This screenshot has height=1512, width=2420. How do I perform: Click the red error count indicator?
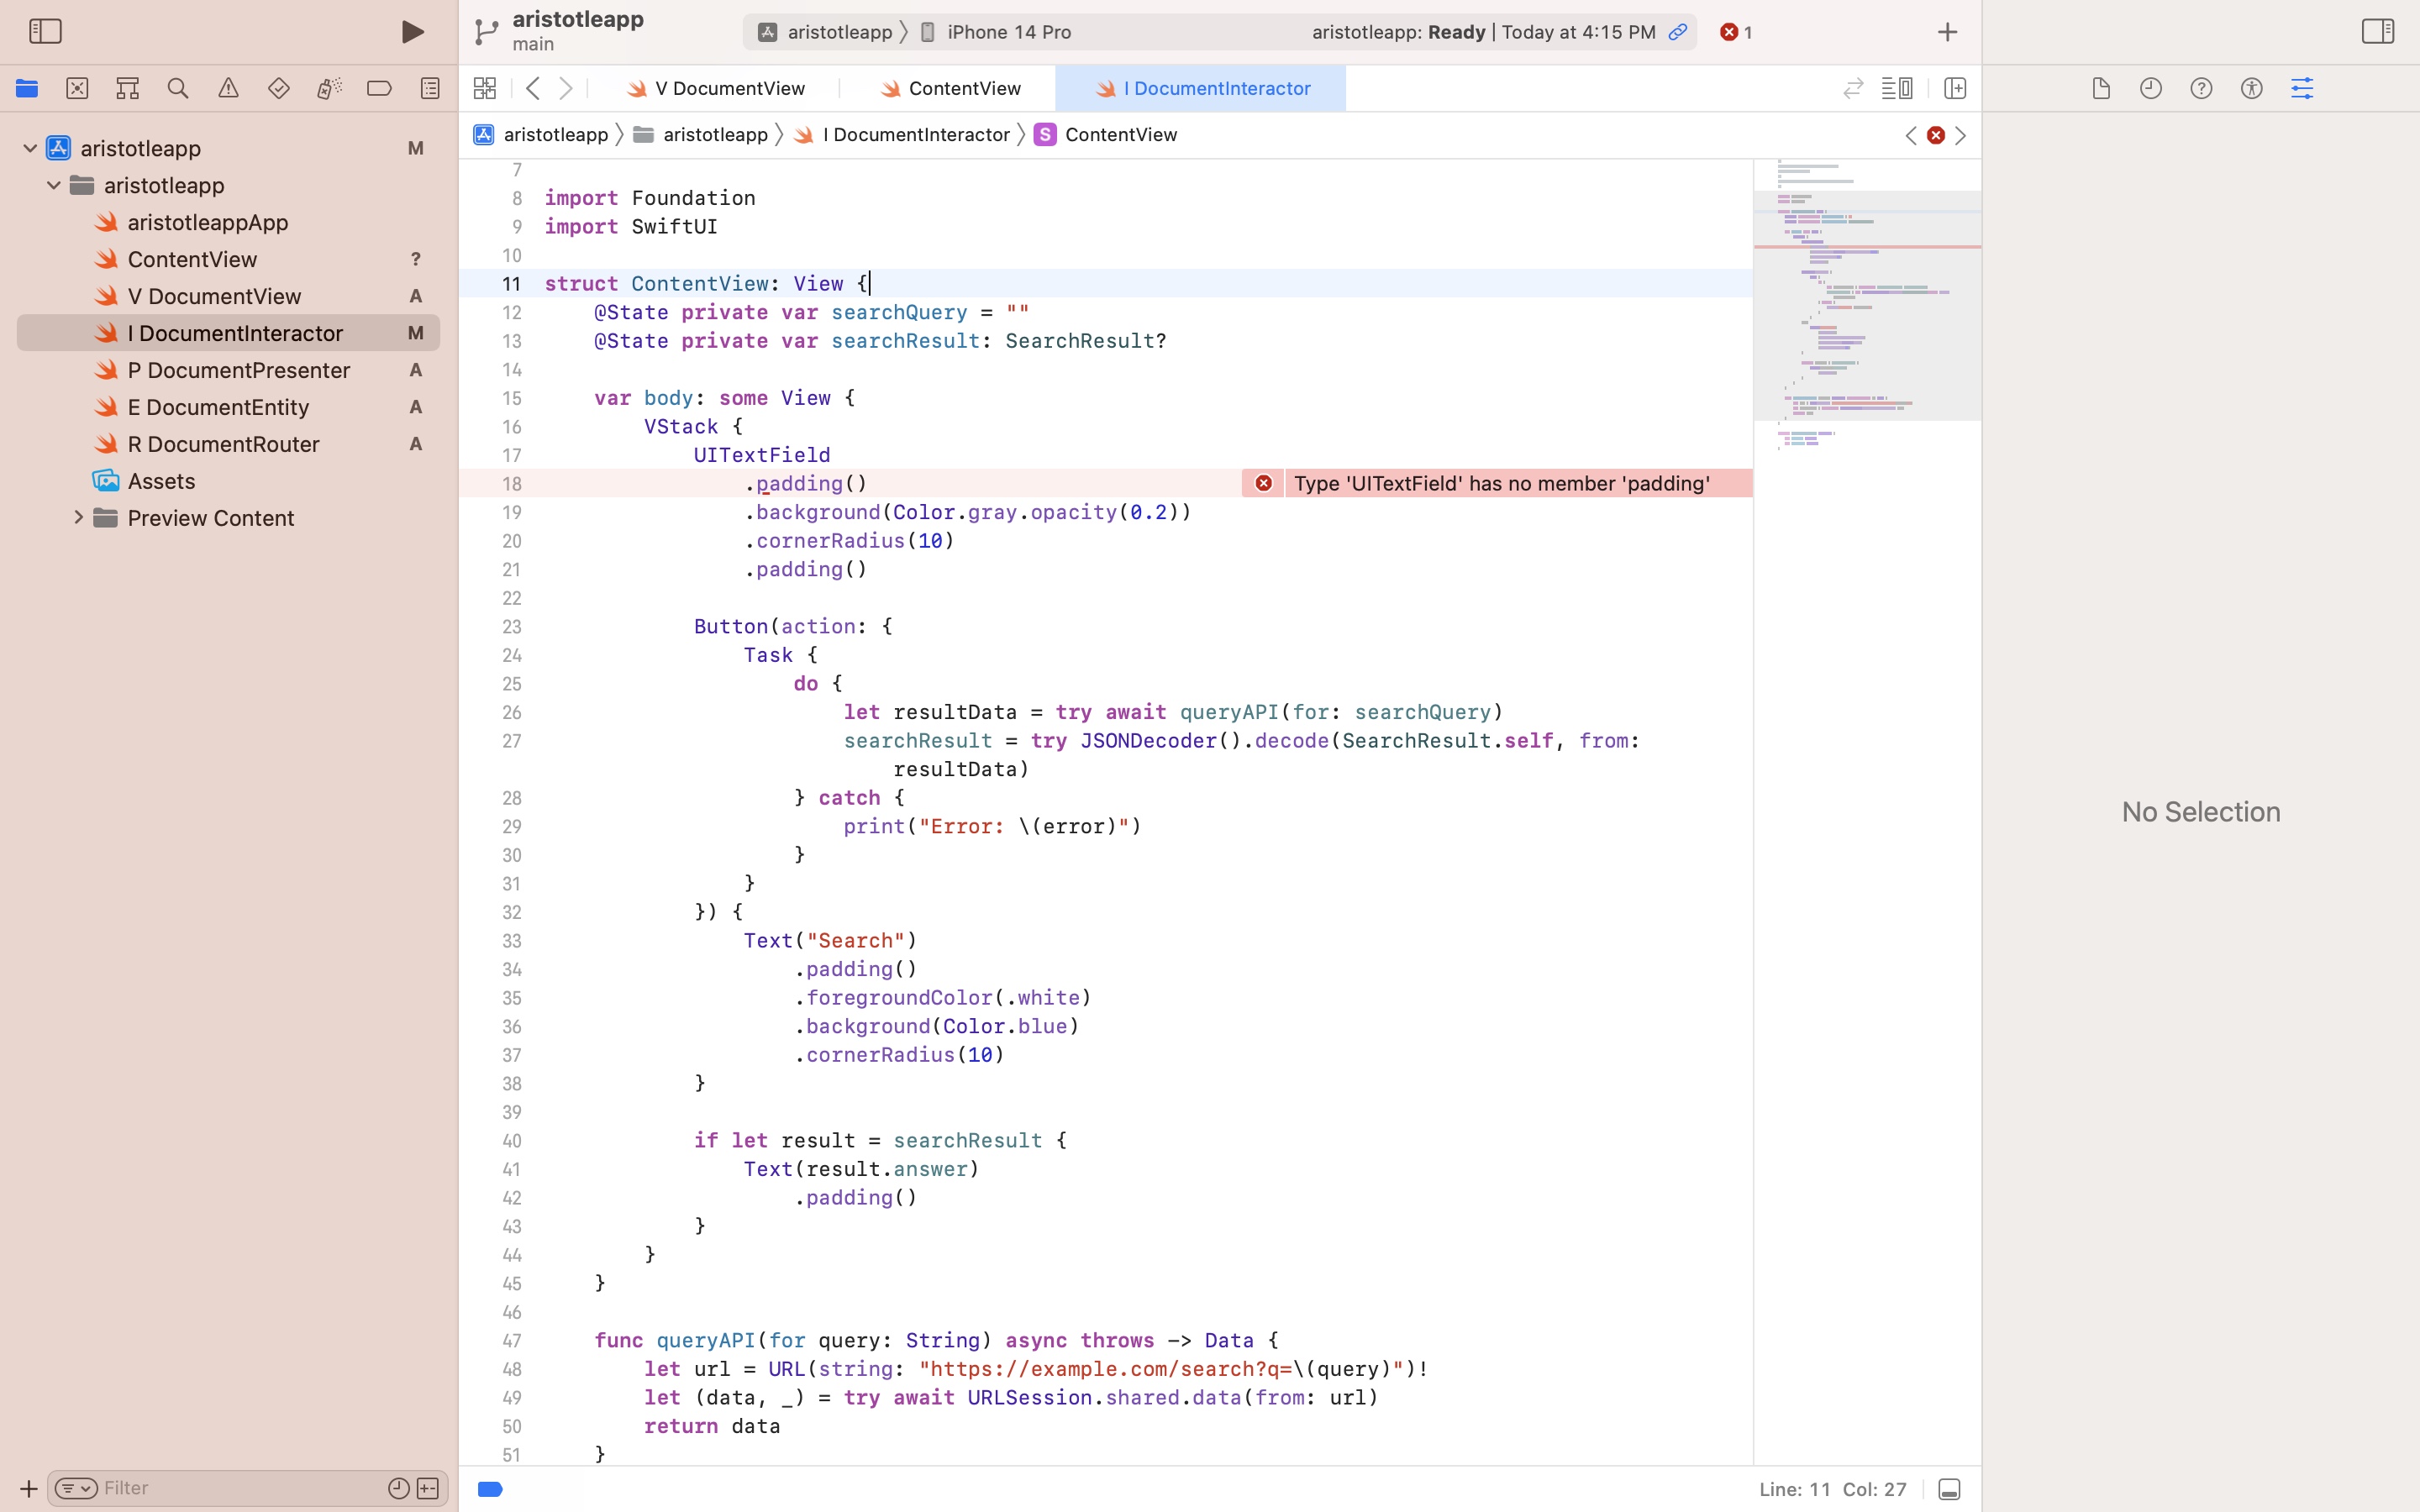1736,32
